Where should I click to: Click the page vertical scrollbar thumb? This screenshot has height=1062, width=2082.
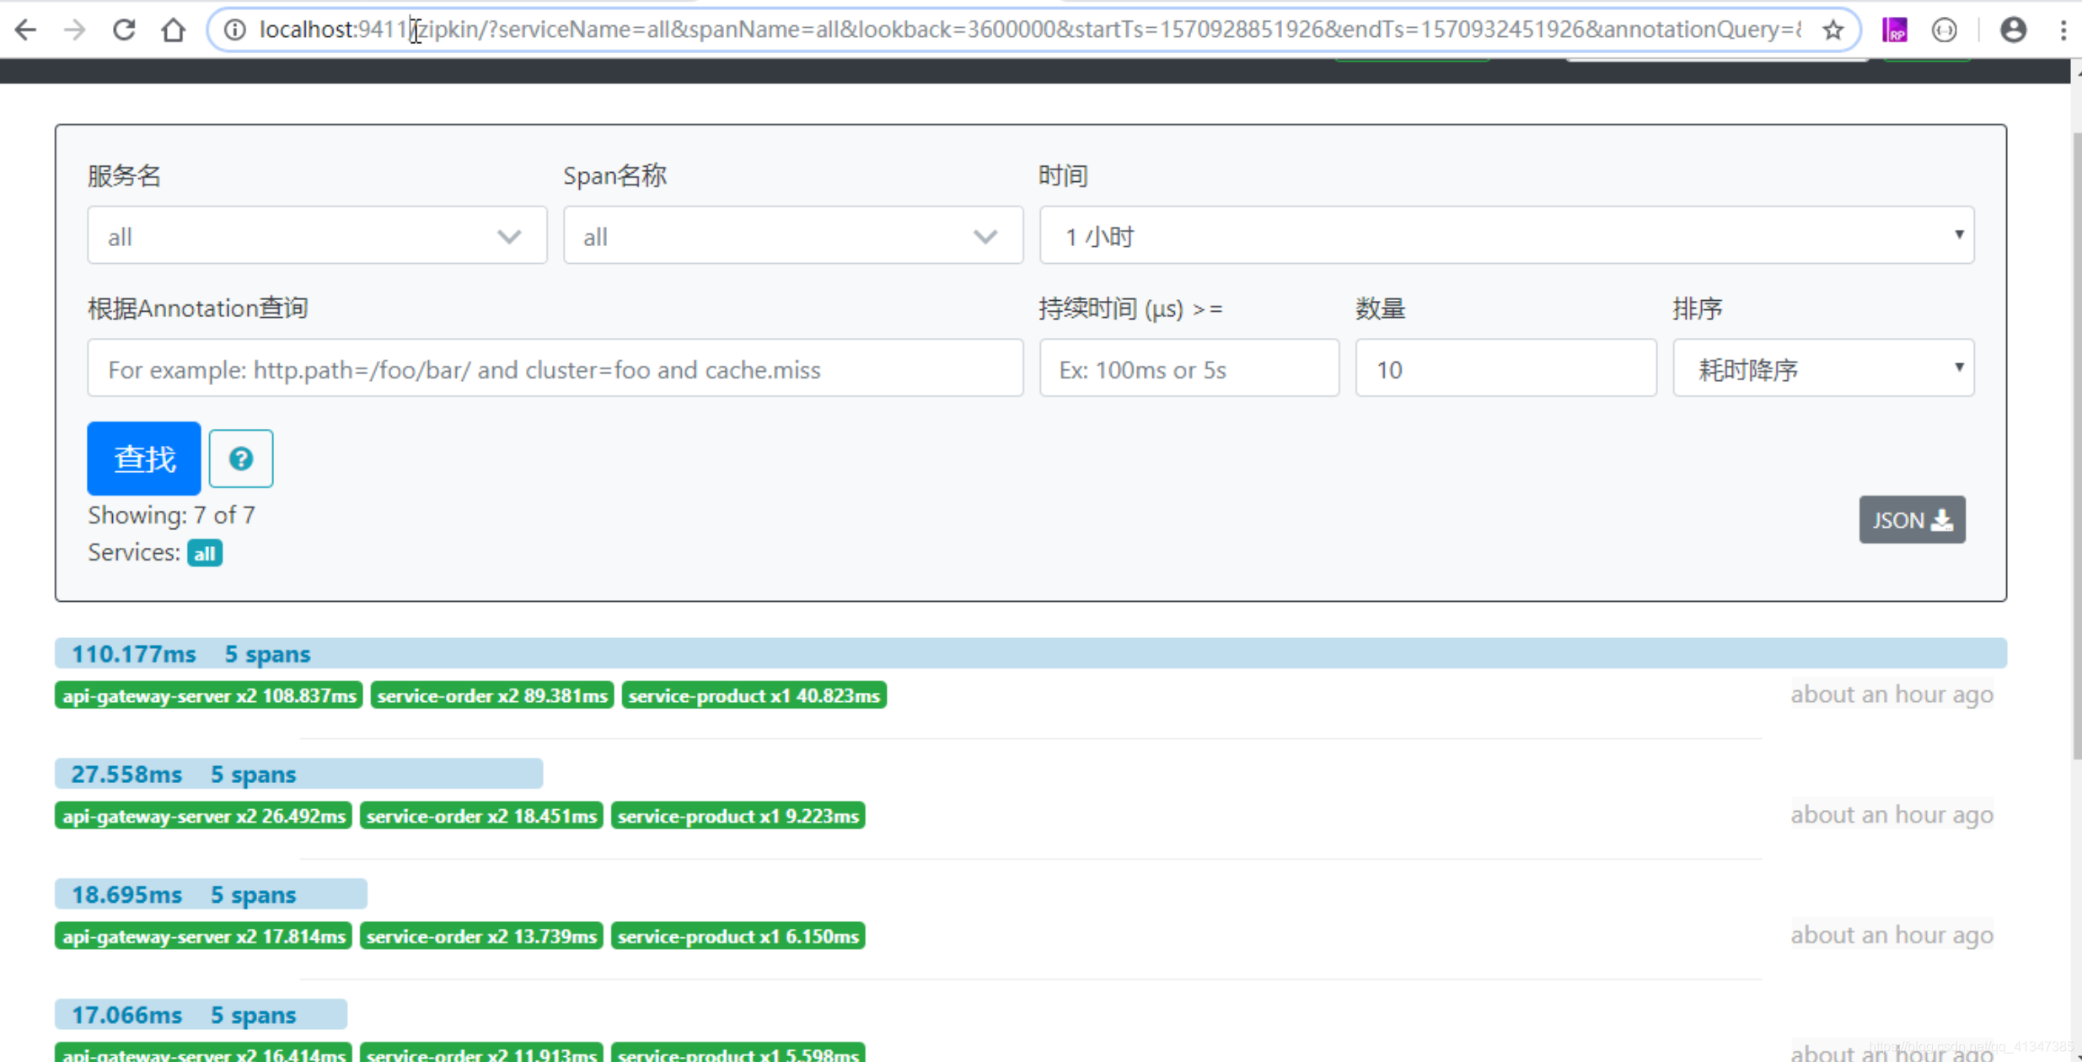coord(2076,445)
